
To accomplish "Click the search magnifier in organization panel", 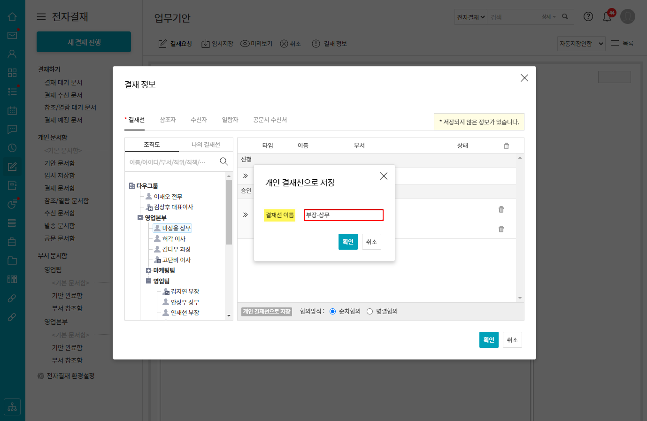I will click(223, 161).
